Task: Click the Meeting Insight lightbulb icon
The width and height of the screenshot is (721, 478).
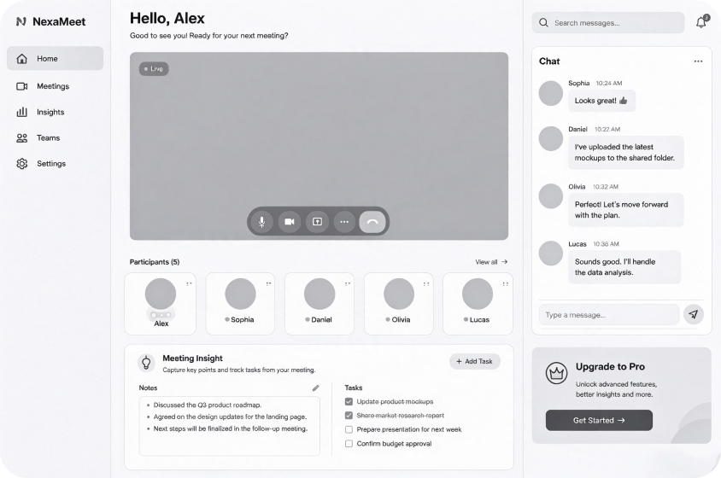Action: point(146,363)
